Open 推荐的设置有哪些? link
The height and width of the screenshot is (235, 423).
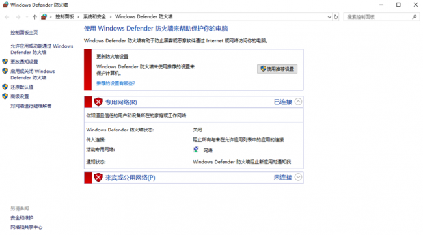pyautogui.click(x=116, y=83)
